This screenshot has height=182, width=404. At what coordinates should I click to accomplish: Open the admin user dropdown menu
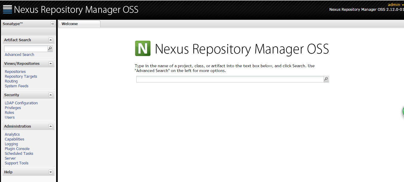396,4
